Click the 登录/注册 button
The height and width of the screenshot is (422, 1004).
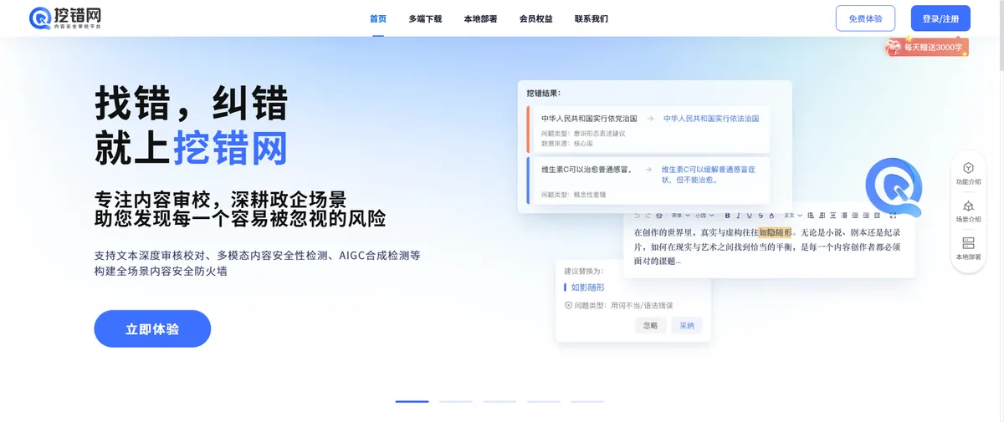click(x=940, y=18)
